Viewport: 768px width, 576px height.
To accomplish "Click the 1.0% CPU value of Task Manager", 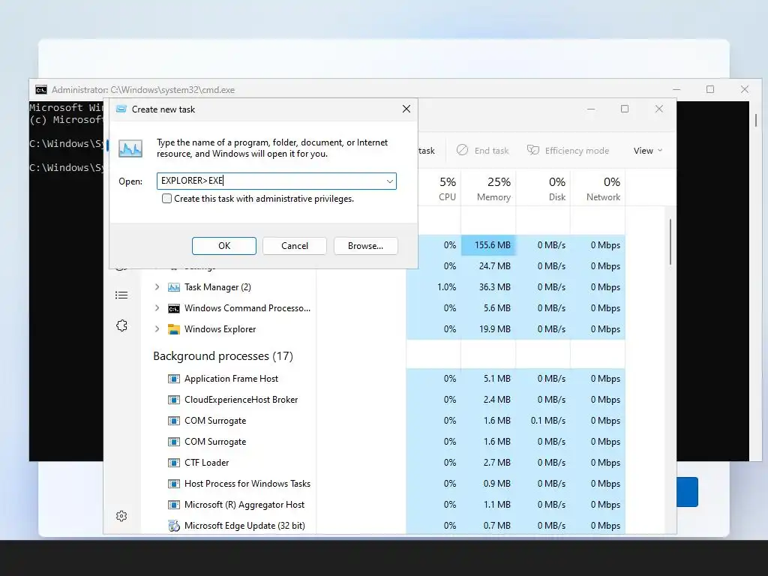I will (447, 287).
